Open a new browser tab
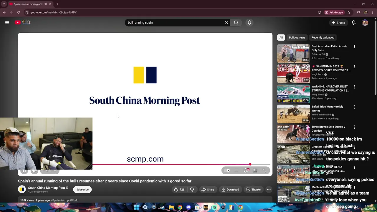The width and height of the screenshot is (377, 212). point(57,4)
